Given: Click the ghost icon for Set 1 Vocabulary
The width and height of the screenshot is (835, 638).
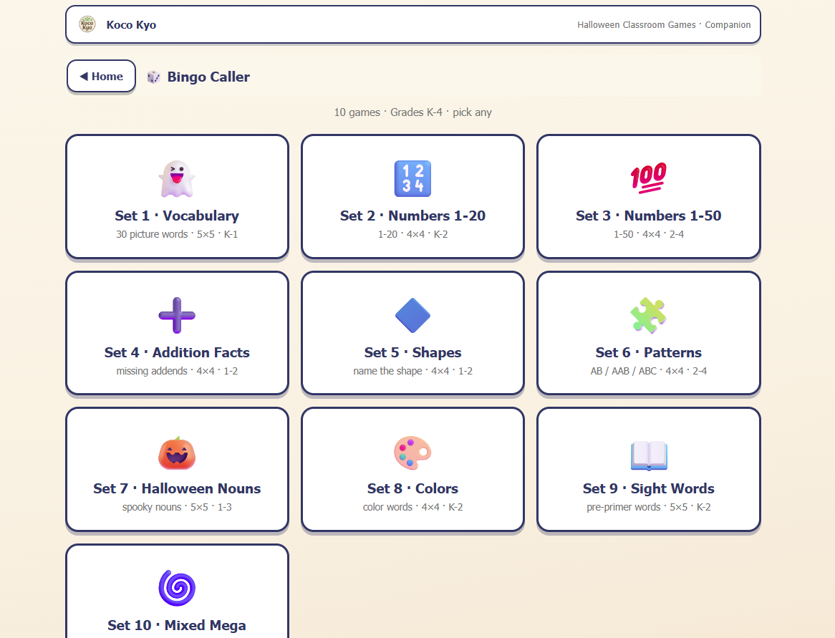Looking at the screenshot, I should coord(177,179).
